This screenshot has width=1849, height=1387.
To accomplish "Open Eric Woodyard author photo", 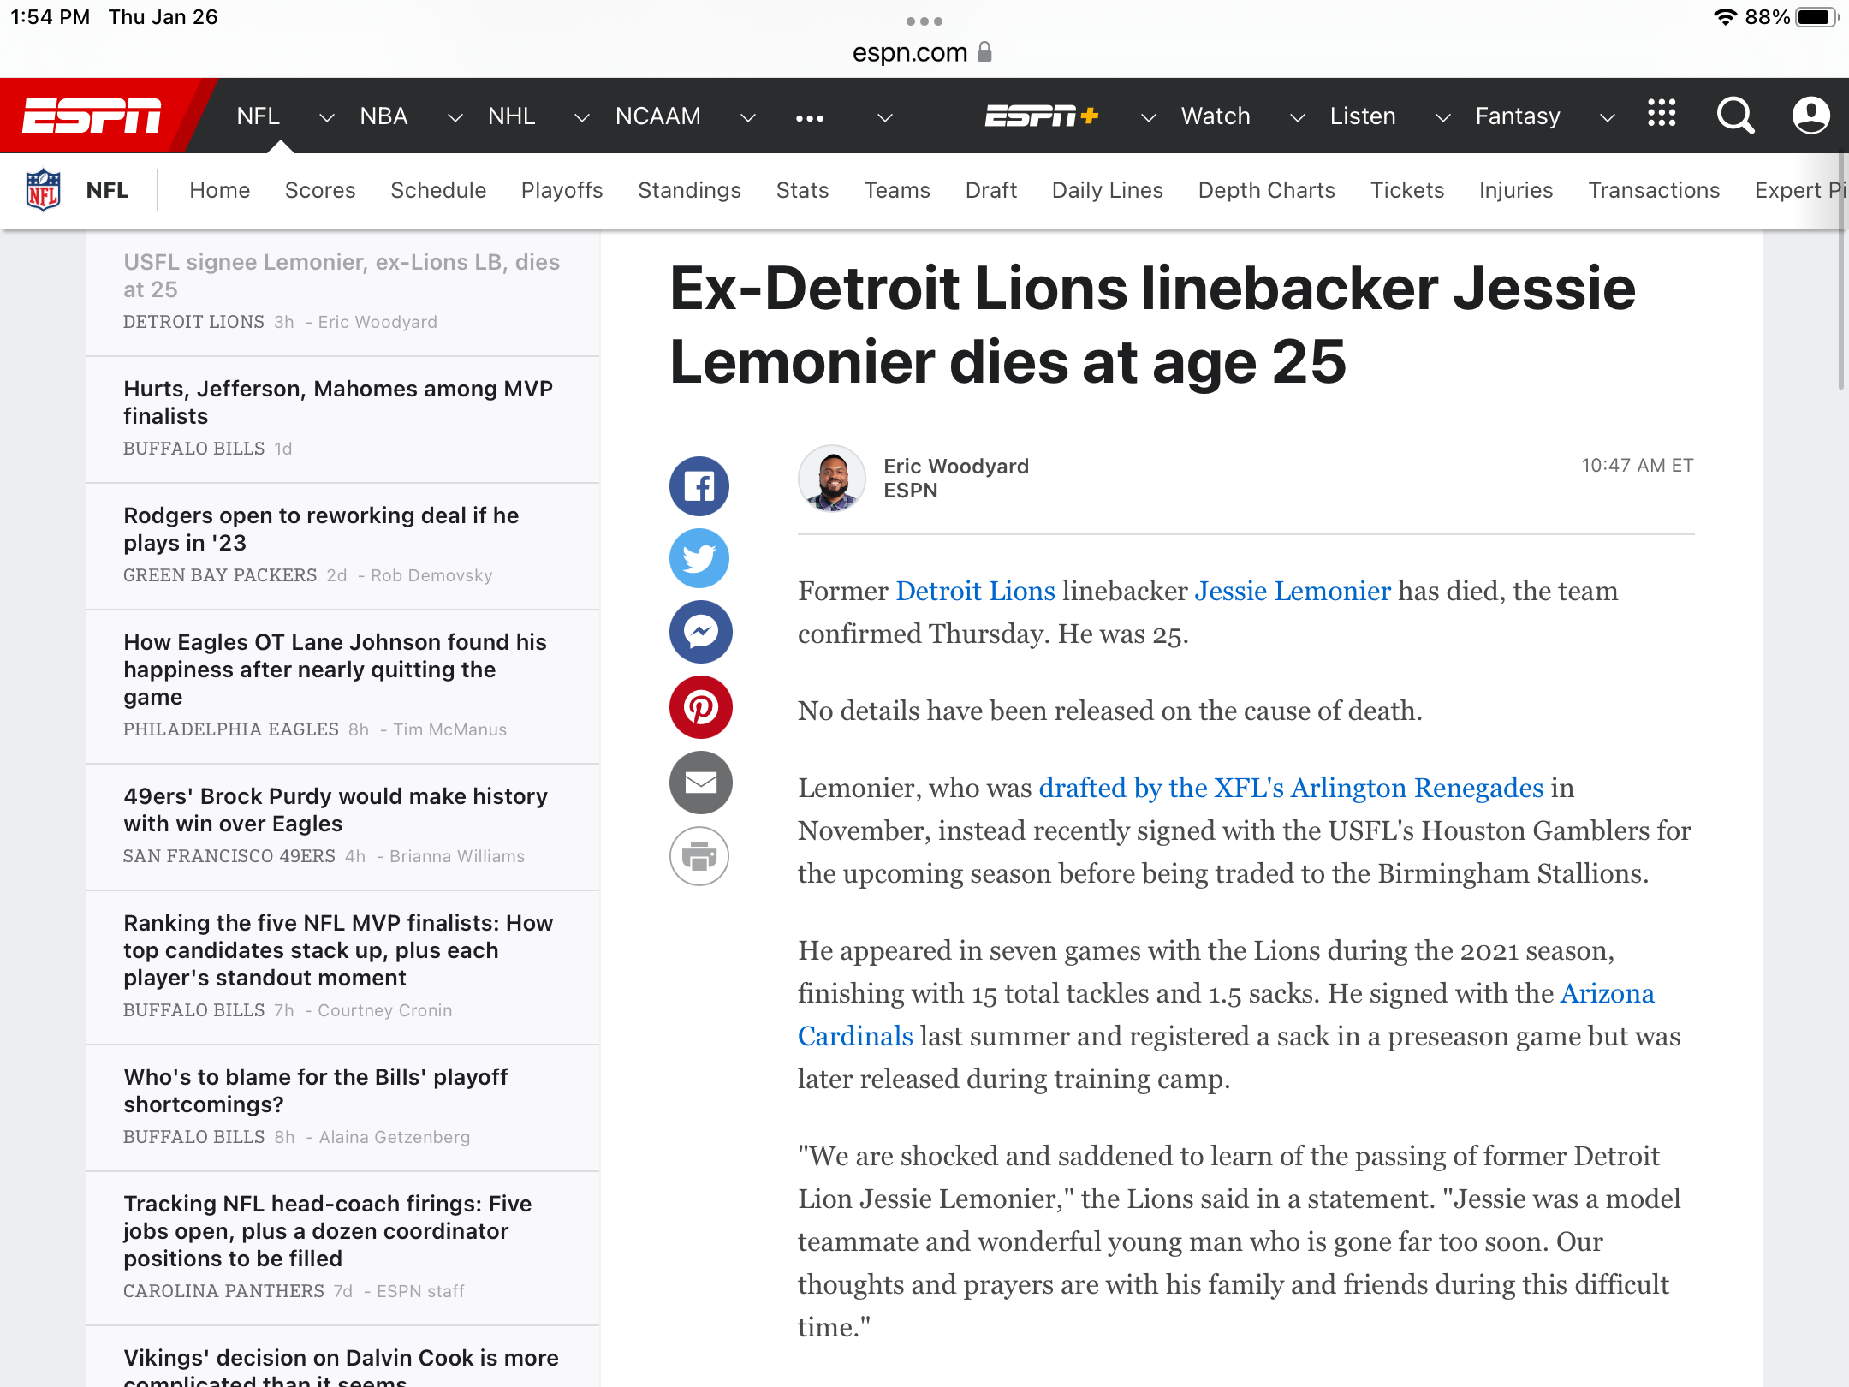I will click(x=831, y=479).
